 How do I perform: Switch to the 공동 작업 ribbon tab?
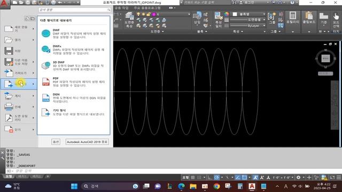tap(122, 8)
